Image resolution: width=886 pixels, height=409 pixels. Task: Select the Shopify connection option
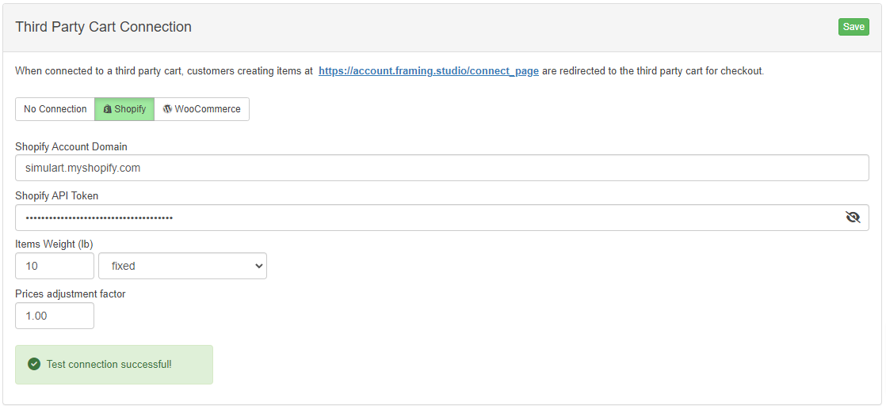(x=124, y=109)
